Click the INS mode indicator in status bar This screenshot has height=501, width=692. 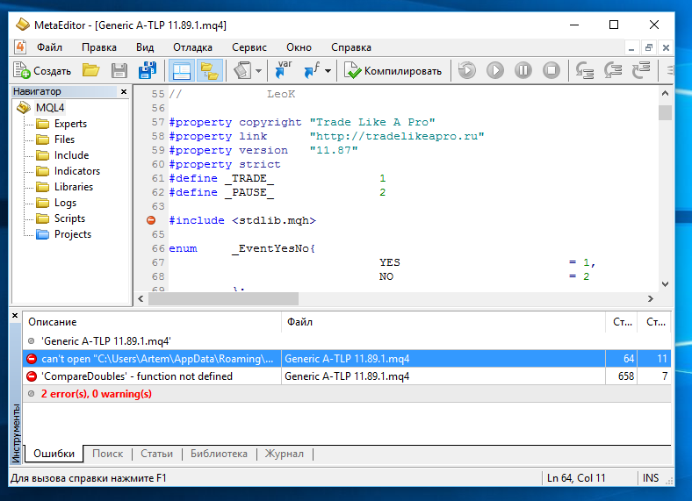(651, 478)
